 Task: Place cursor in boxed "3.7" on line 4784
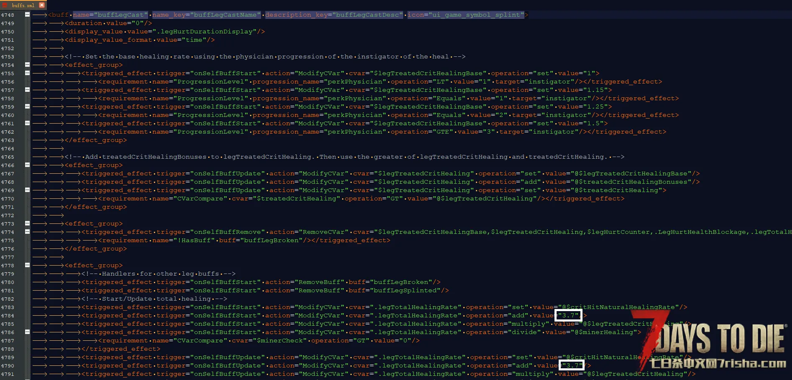[x=568, y=315]
